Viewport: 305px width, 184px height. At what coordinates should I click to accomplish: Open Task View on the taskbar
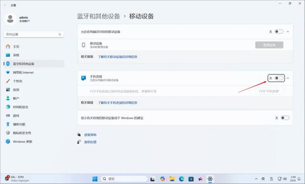[x=152, y=179]
